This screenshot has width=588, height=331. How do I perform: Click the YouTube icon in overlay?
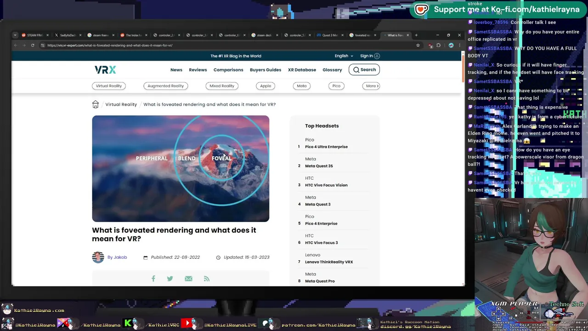187,324
